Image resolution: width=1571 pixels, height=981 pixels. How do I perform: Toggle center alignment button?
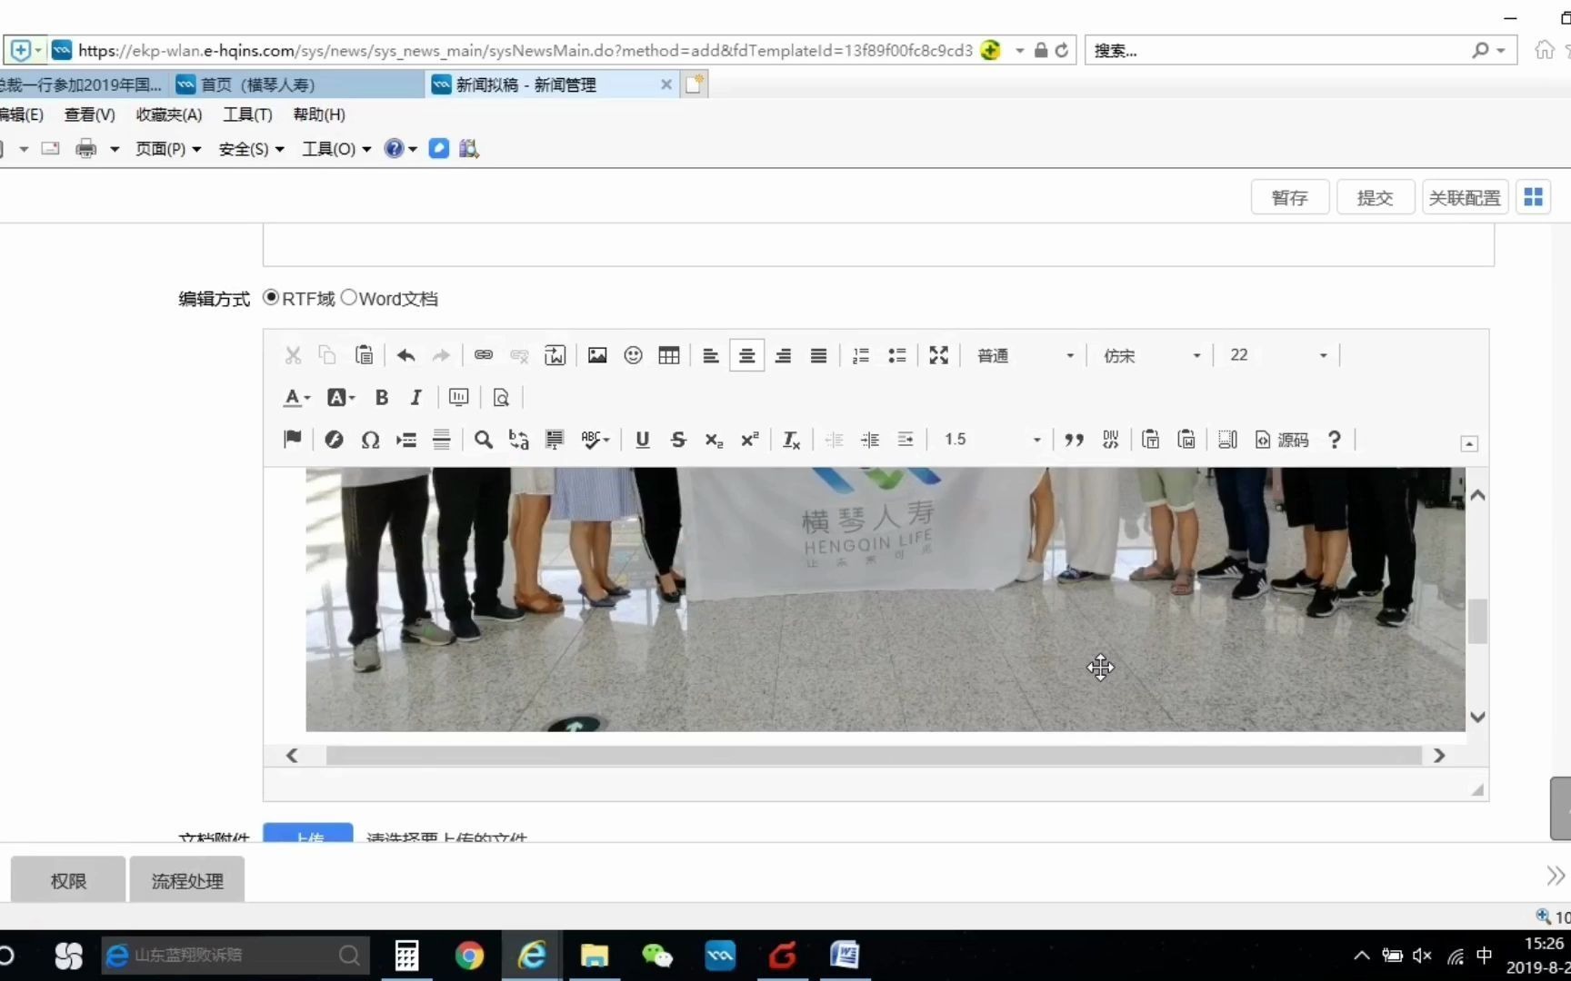click(746, 355)
